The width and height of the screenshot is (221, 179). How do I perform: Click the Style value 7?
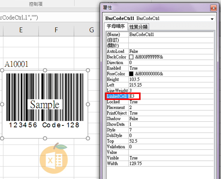coord(171,130)
